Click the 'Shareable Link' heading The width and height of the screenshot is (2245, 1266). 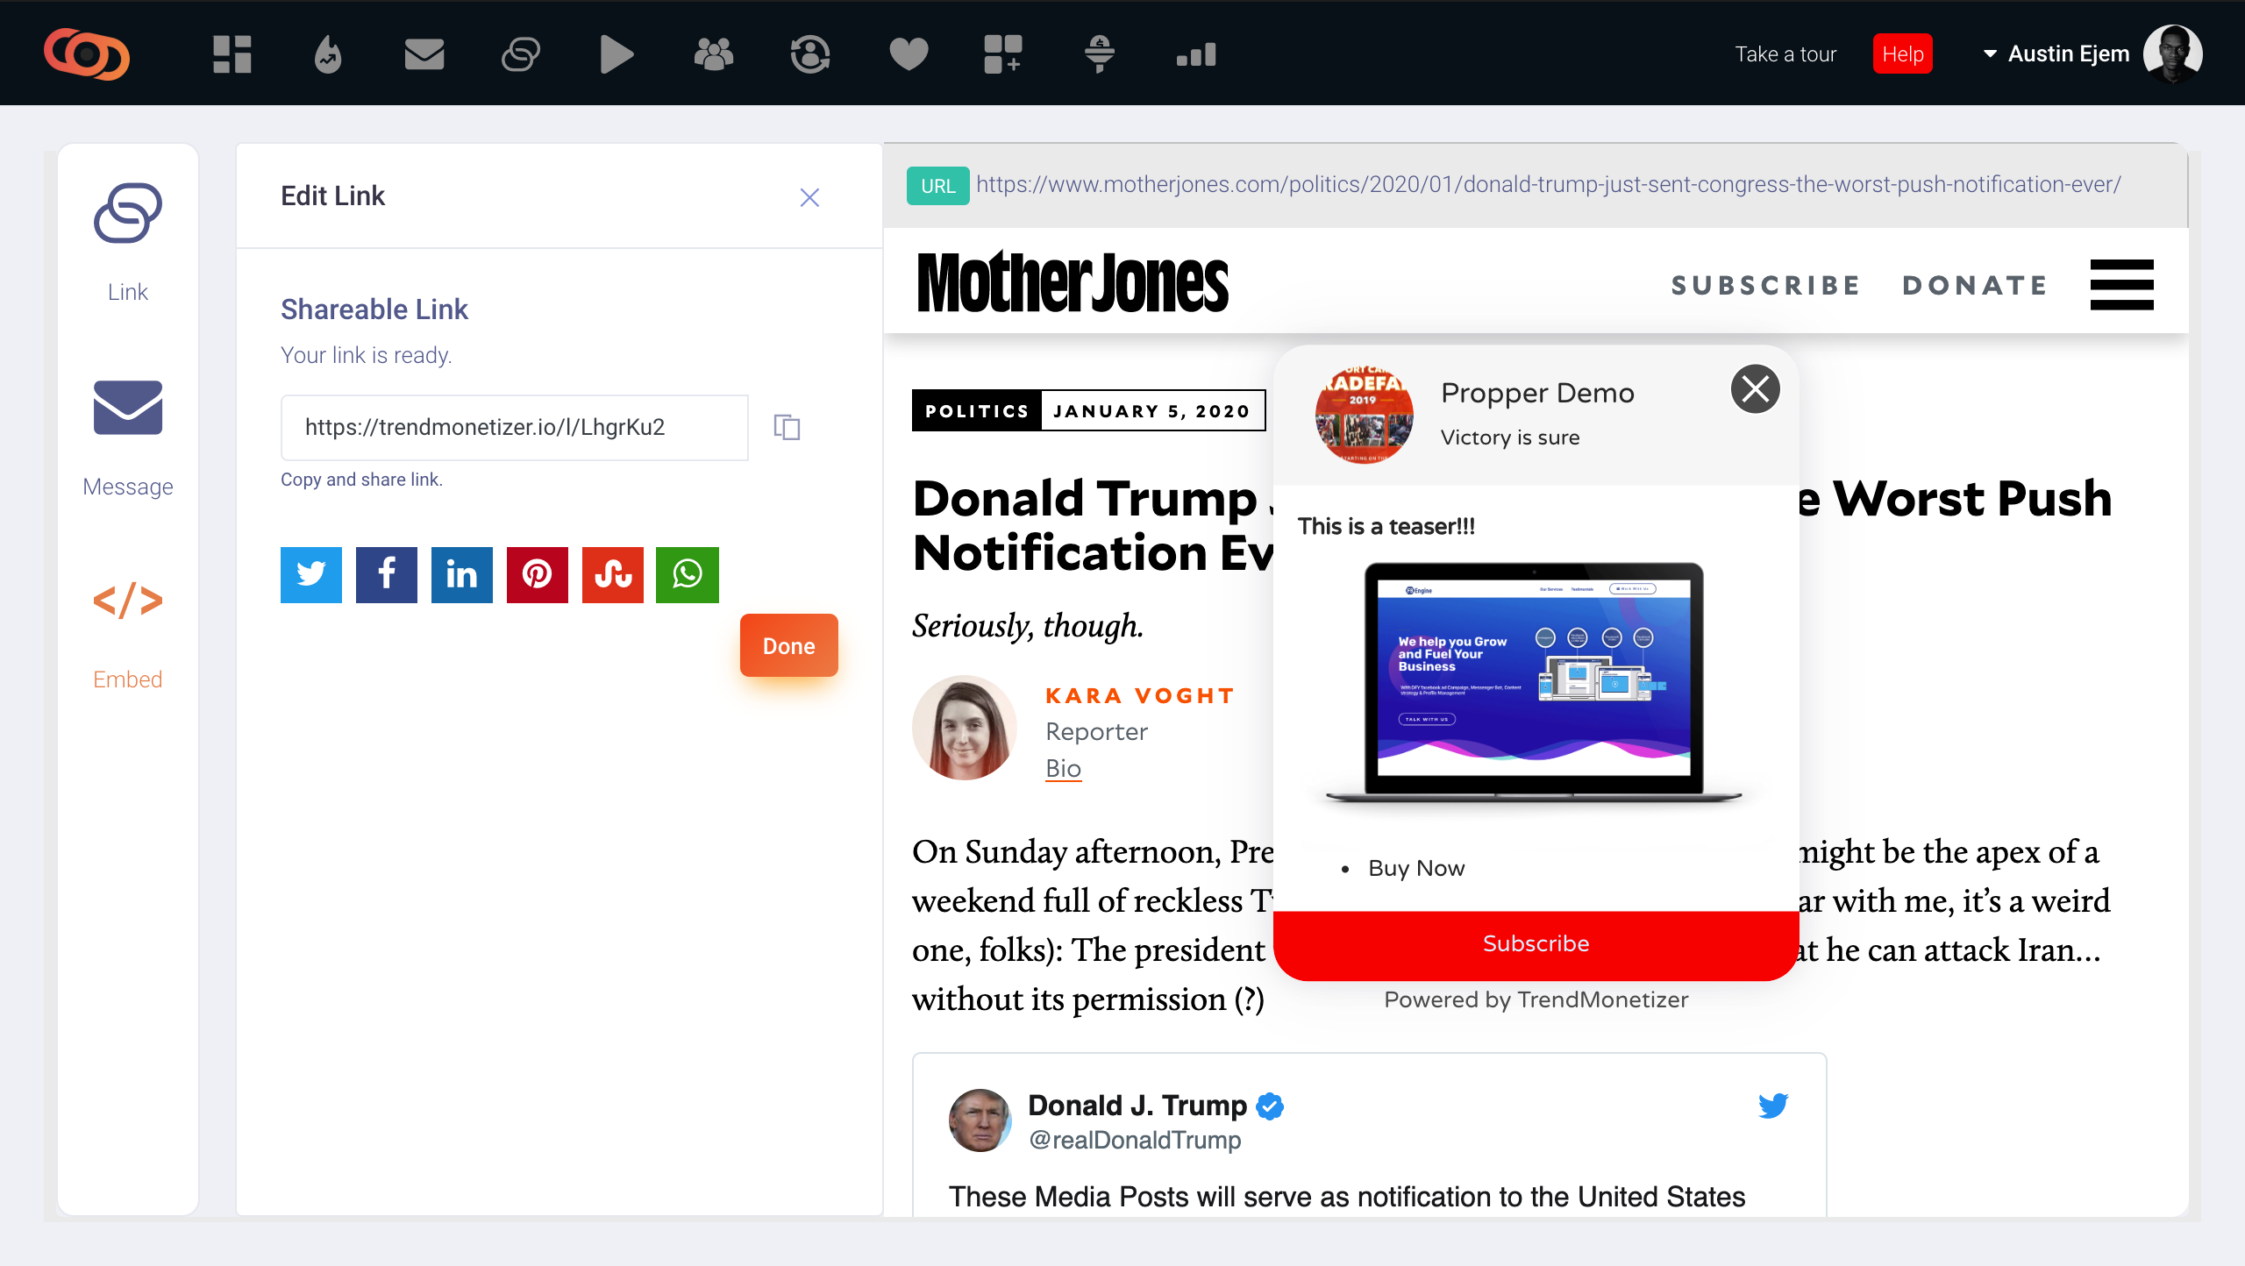click(374, 309)
